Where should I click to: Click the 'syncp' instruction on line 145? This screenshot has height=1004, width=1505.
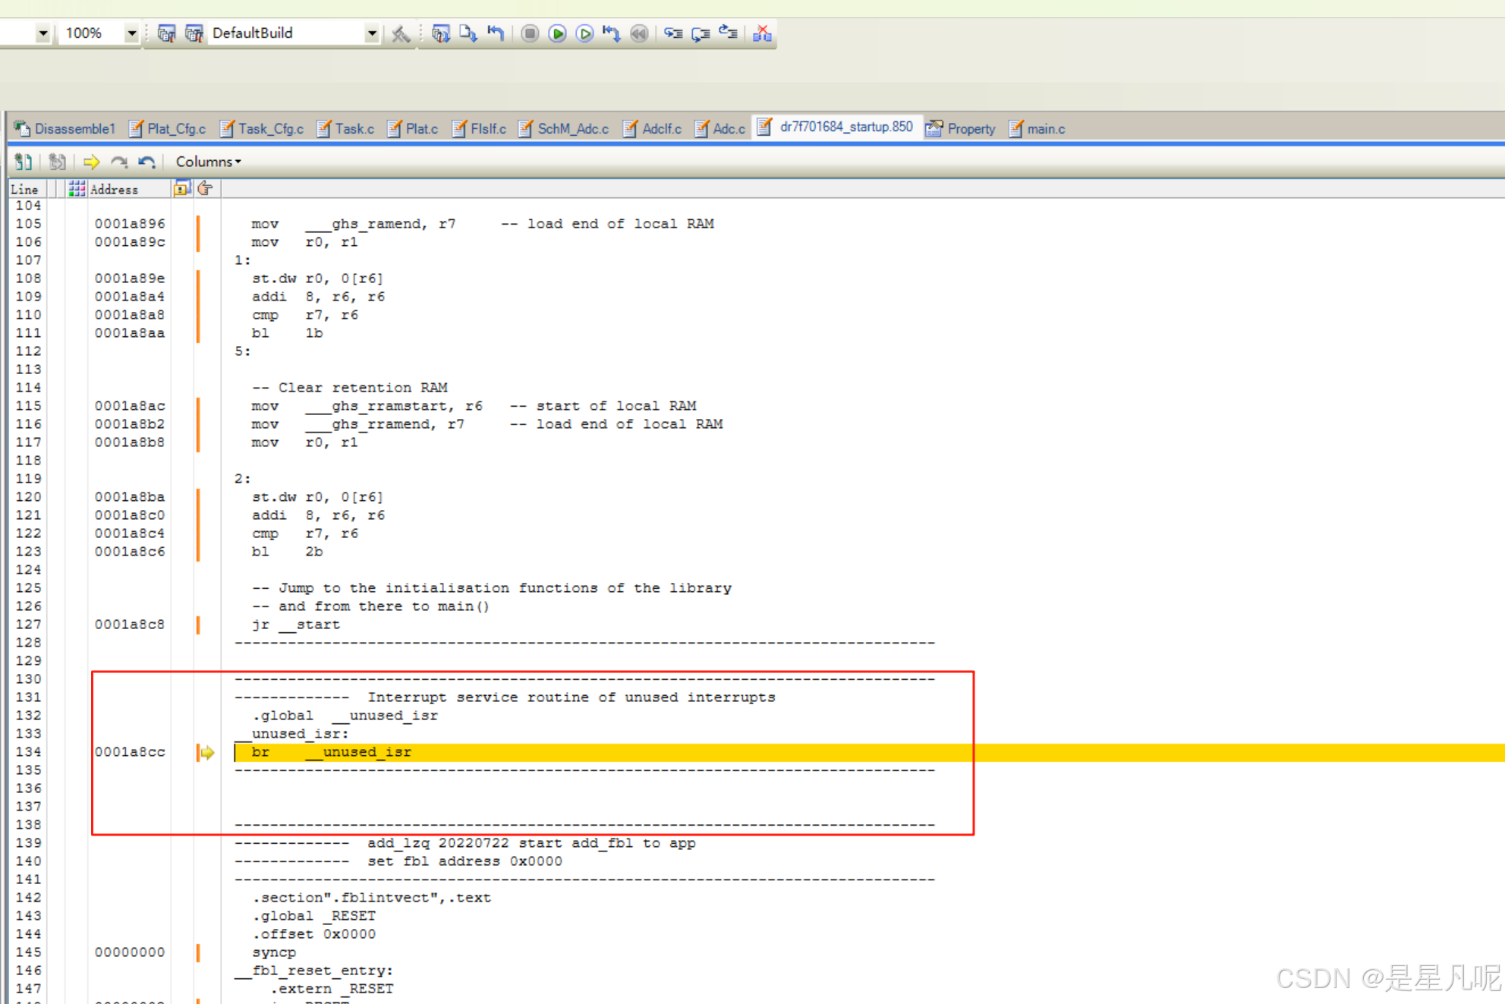click(274, 952)
